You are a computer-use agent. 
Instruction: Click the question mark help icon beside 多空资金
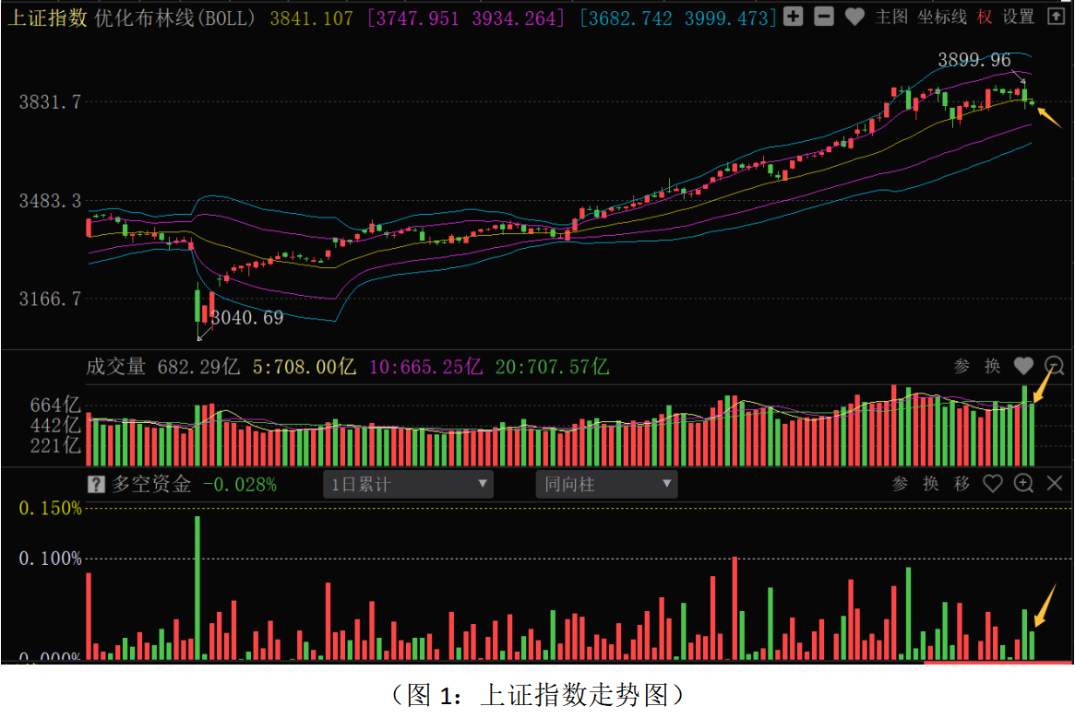[96, 485]
